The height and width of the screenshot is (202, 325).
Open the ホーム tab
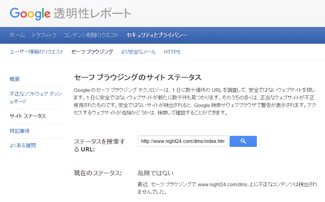(17, 35)
